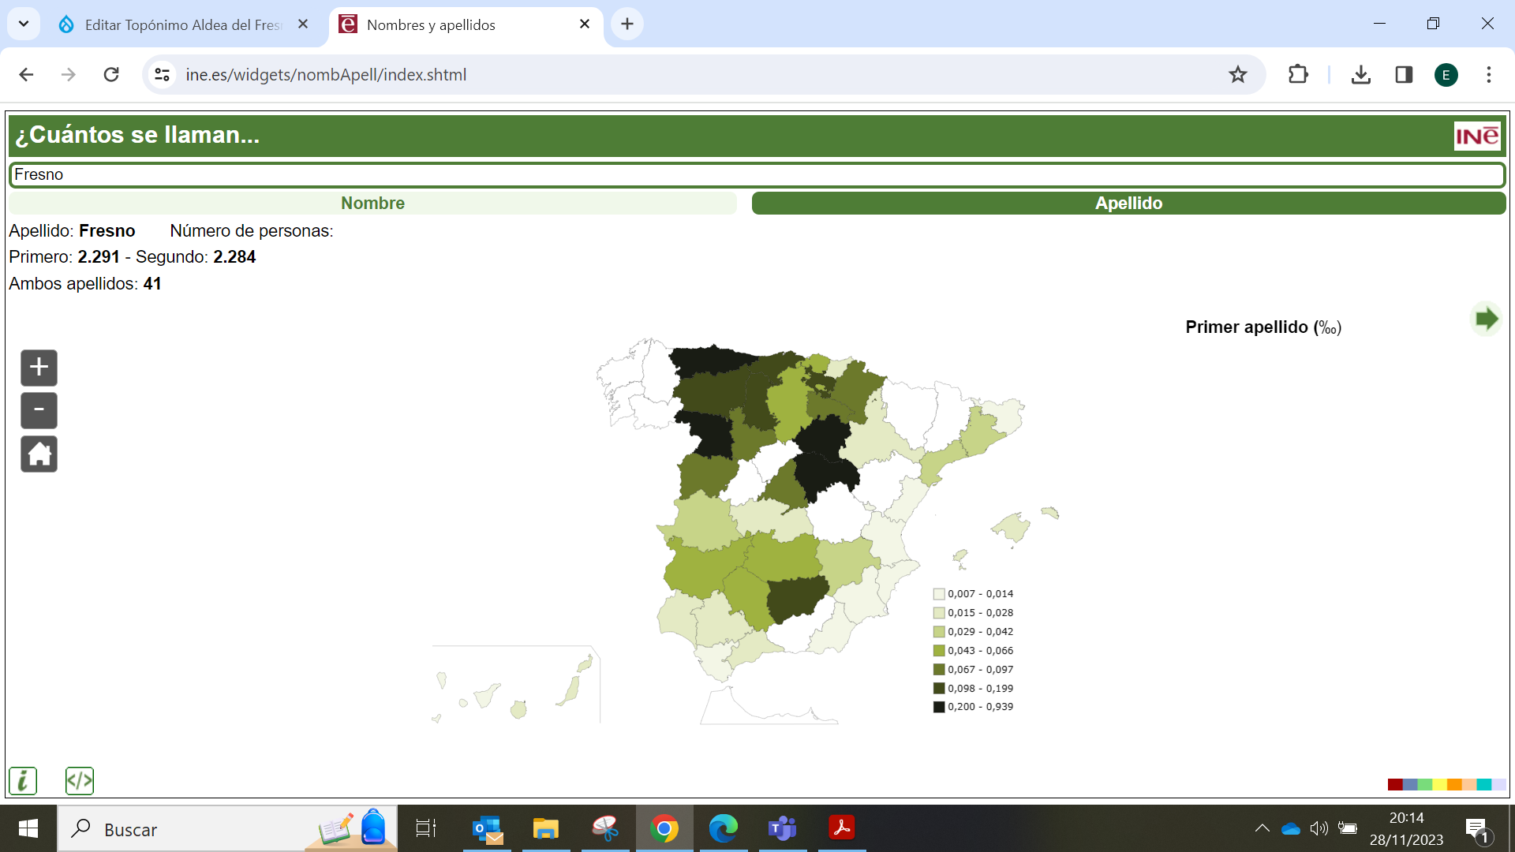1515x852 pixels.
Task: Zoom out the map with minus button
Action: click(x=39, y=410)
